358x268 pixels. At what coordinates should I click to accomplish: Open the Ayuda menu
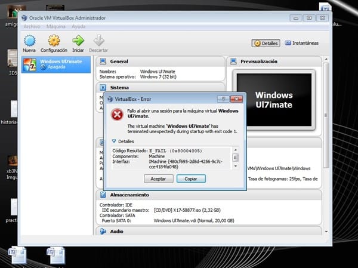[x=79, y=26]
